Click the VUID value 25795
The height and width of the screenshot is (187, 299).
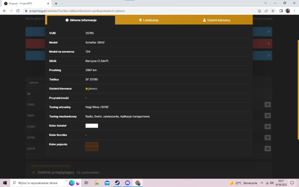tap(90, 33)
